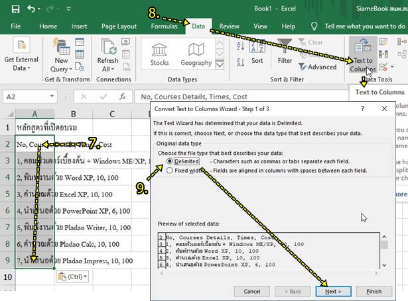
Task: Click the Flash Fill icon
Action: [383, 42]
